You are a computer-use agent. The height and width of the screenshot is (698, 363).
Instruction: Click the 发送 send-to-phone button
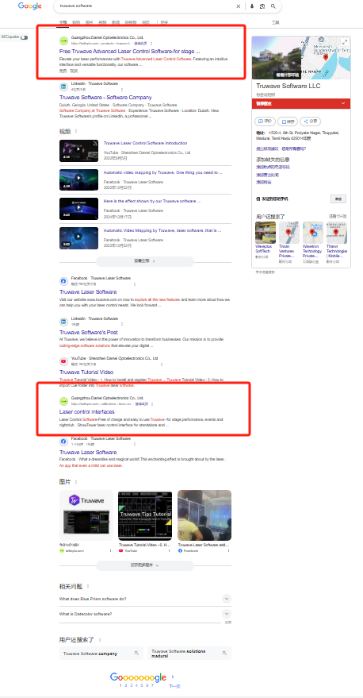[338, 199]
